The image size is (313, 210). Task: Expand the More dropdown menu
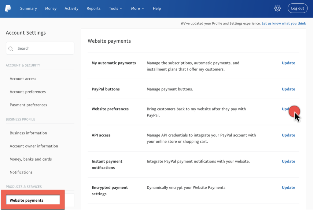pos(138,8)
